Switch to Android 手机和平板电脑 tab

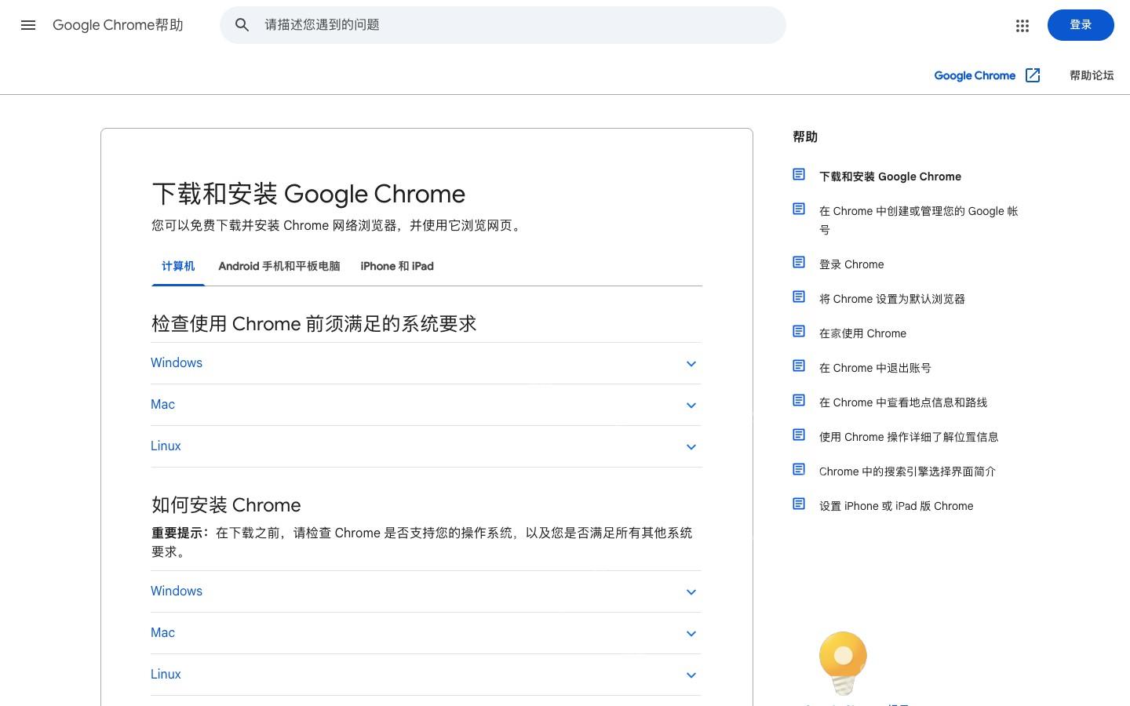[x=279, y=267]
